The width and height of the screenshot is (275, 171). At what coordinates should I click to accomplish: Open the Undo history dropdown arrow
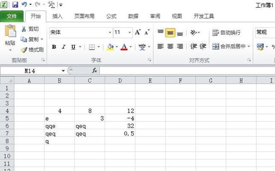pyautogui.click(x=30, y=5)
